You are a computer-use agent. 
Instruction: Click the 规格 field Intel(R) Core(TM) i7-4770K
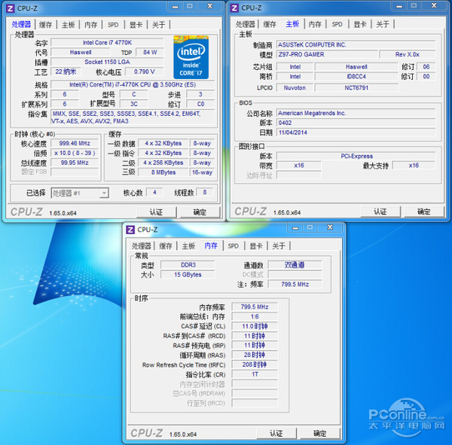(133, 85)
